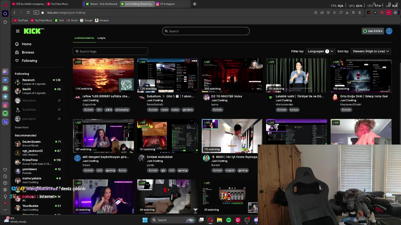Open DeJenQueen recommended channel
The width and height of the screenshot is (401, 225).
coord(38,143)
